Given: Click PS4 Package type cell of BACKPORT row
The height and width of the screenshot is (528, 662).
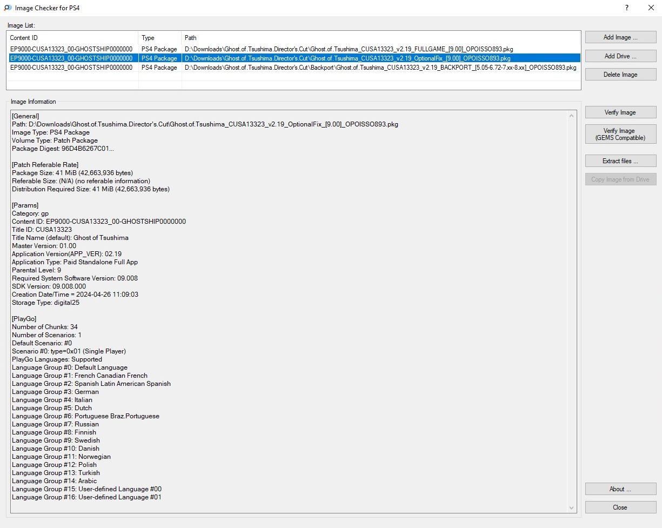Looking at the screenshot, I should 159,68.
